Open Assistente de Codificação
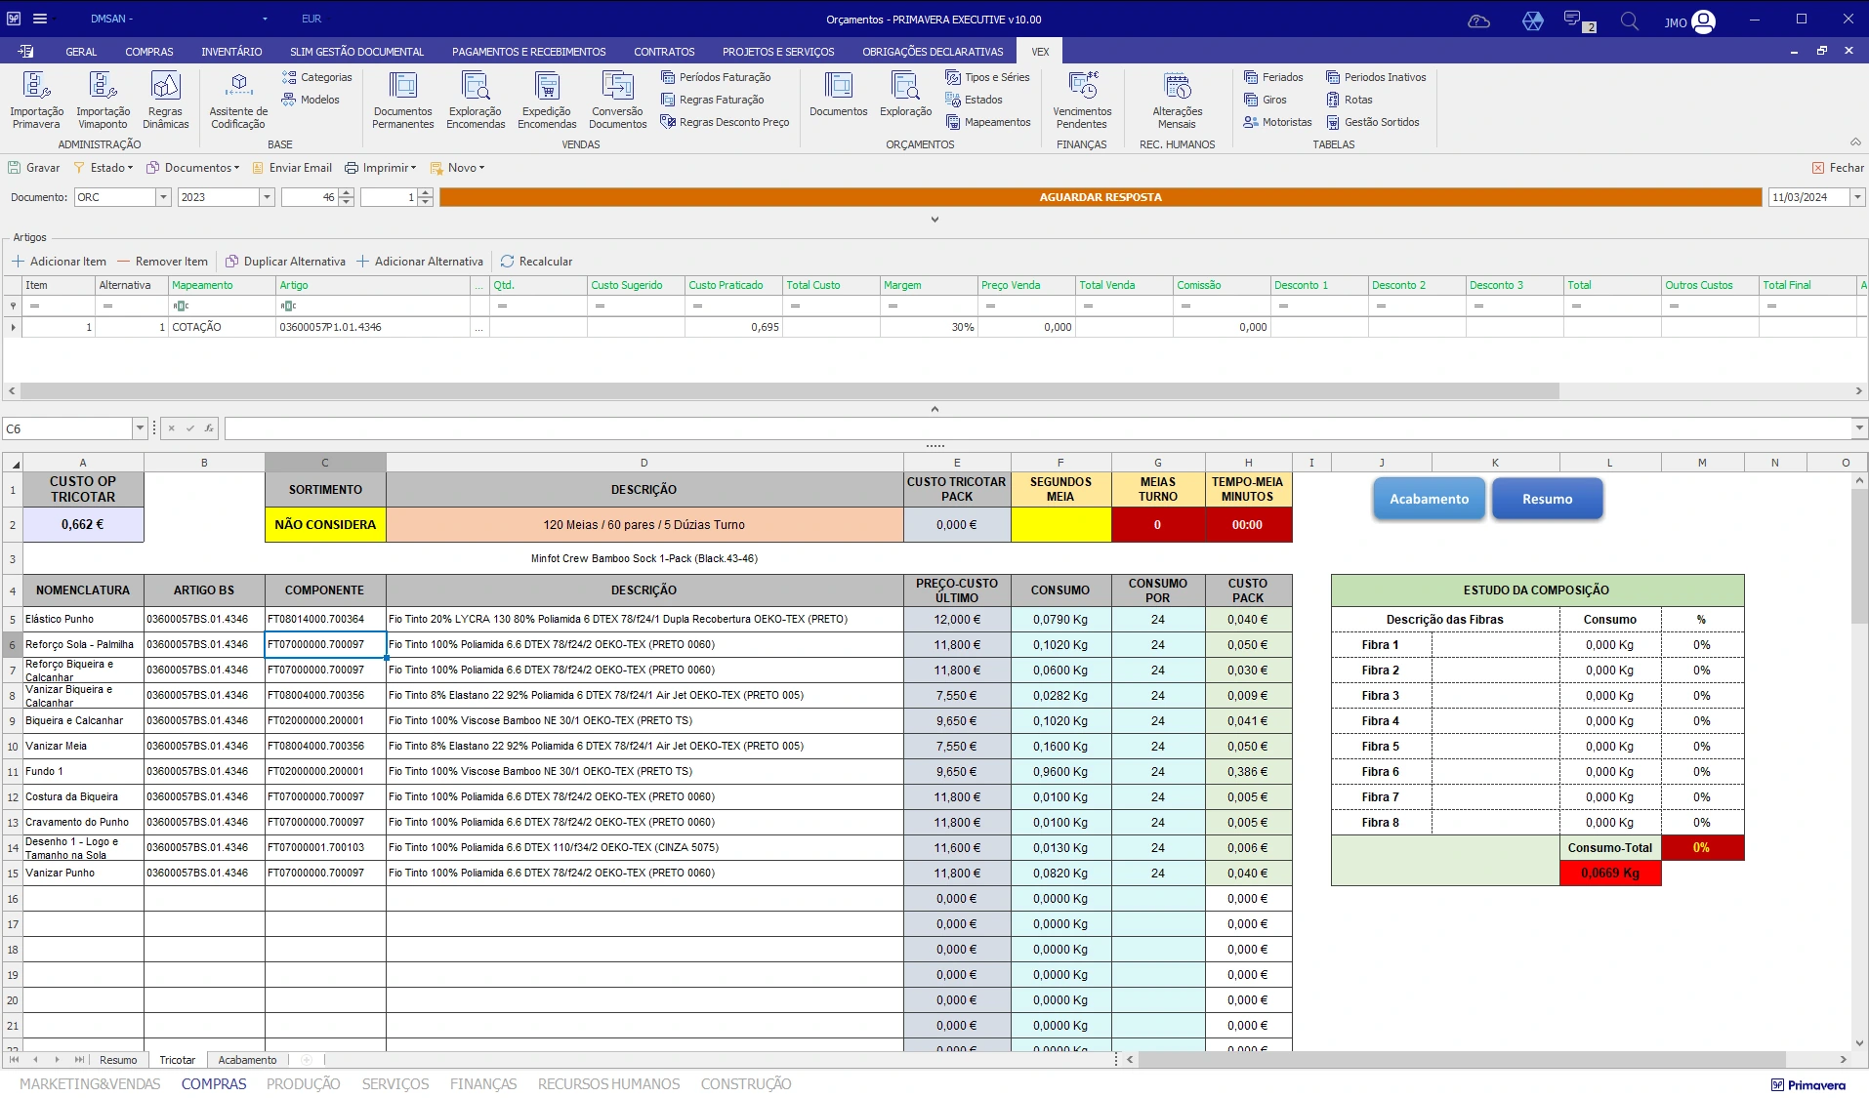 pyautogui.click(x=238, y=100)
